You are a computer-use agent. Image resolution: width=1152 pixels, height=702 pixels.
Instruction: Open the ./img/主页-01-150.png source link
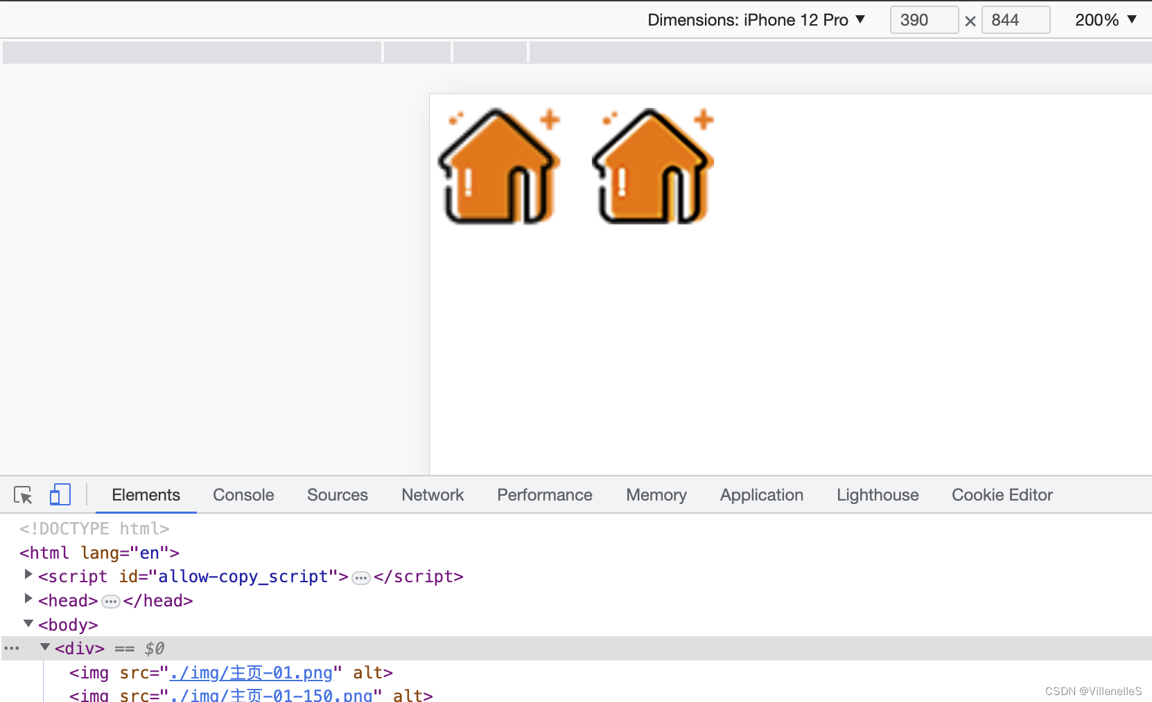[x=271, y=695]
